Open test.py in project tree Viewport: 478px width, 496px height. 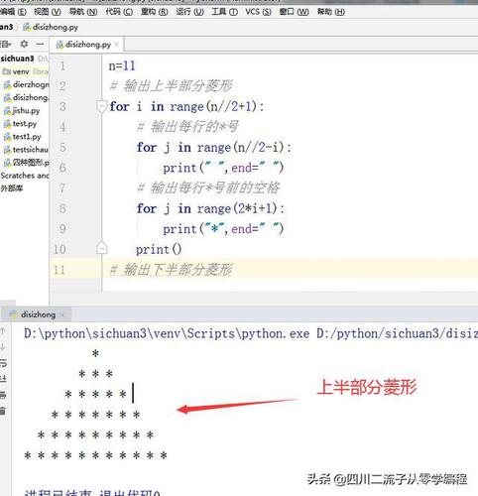[20, 124]
